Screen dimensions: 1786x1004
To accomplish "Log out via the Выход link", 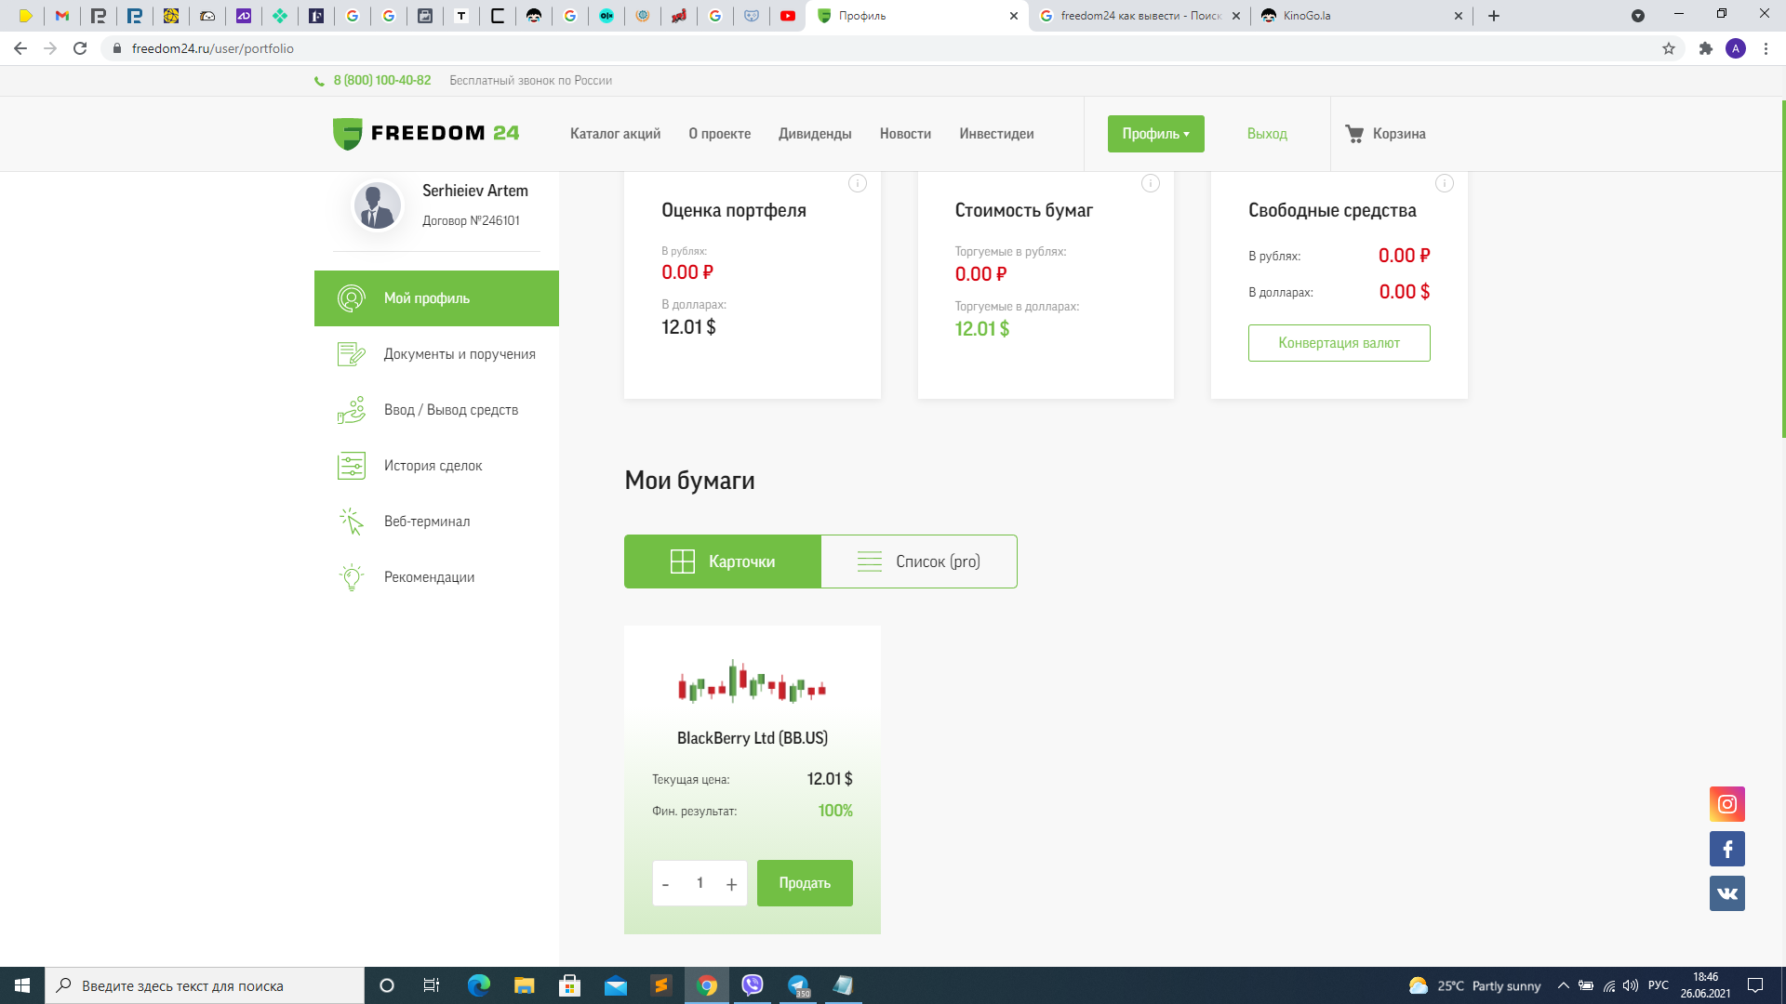I will coord(1267,134).
